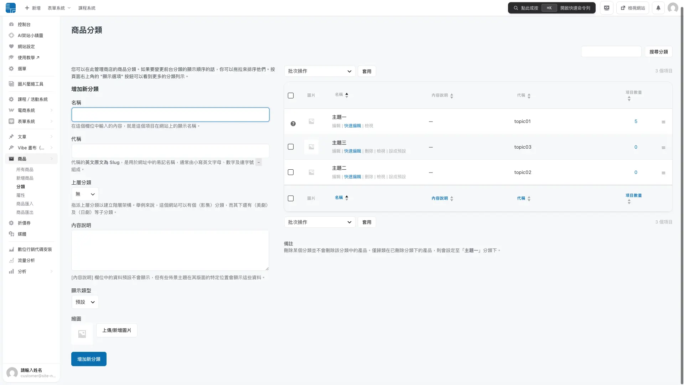
Task: Click the 分析 bar chart icon
Action: point(11,272)
